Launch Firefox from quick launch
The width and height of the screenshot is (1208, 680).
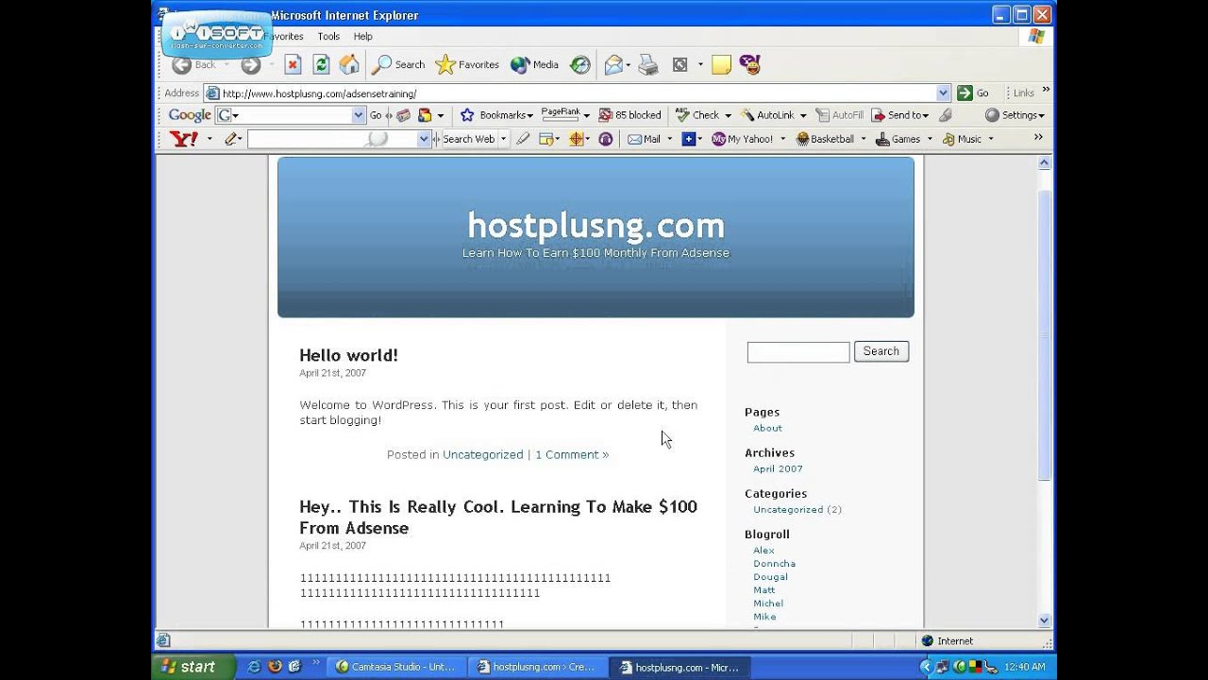275,667
